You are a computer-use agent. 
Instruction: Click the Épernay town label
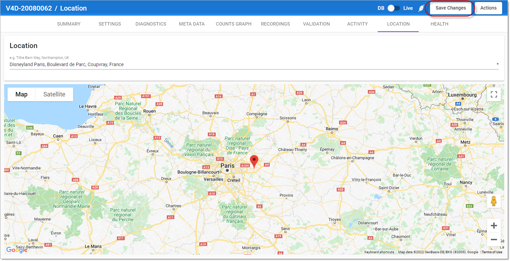[327, 149]
